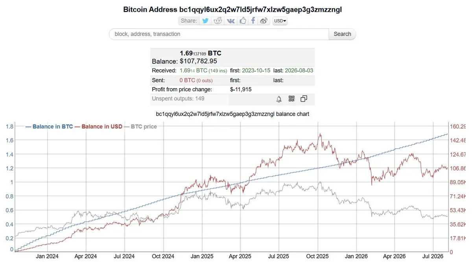The width and height of the screenshot is (472, 262).
Task: Click the Jul 2024 x-axis label
Action: point(124,256)
